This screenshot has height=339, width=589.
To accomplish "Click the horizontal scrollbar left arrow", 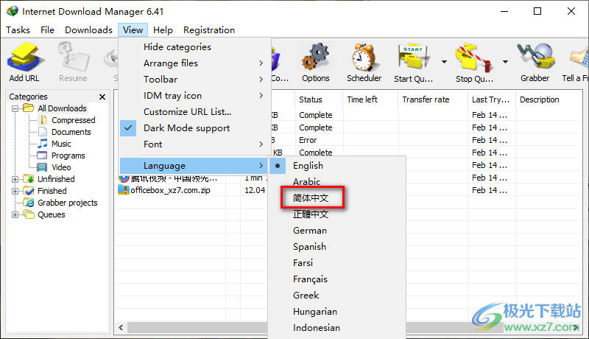I will click(x=121, y=327).
